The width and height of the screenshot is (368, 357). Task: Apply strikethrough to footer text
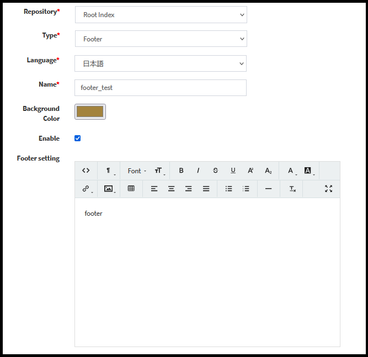coord(215,171)
